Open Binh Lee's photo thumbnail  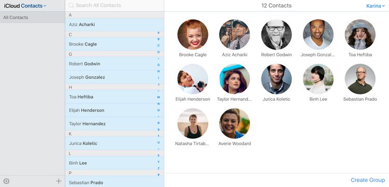(x=318, y=79)
